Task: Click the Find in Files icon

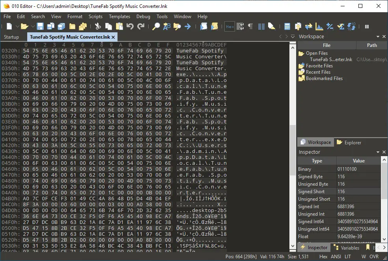Action: click(x=177, y=26)
